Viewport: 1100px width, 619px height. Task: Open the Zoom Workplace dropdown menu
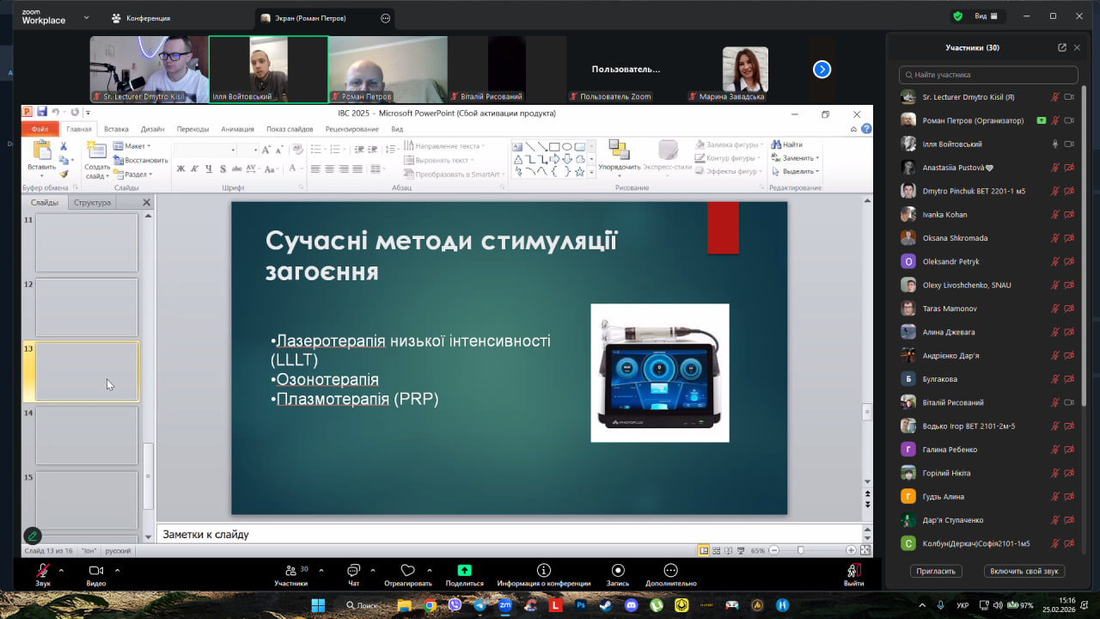click(86, 17)
